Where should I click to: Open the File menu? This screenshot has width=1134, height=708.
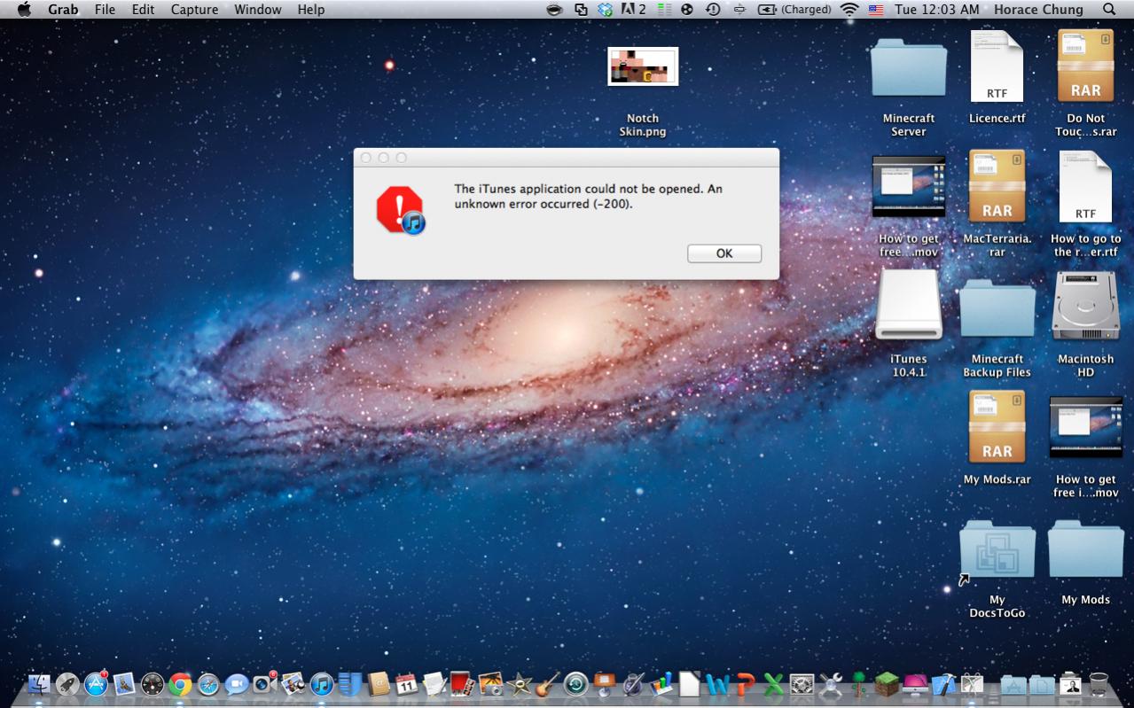[105, 10]
